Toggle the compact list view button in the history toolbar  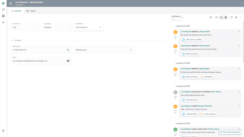click(x=226, y=17)
